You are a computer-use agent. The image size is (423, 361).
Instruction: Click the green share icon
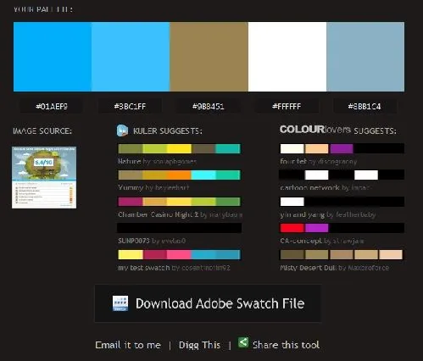(243, 342)
